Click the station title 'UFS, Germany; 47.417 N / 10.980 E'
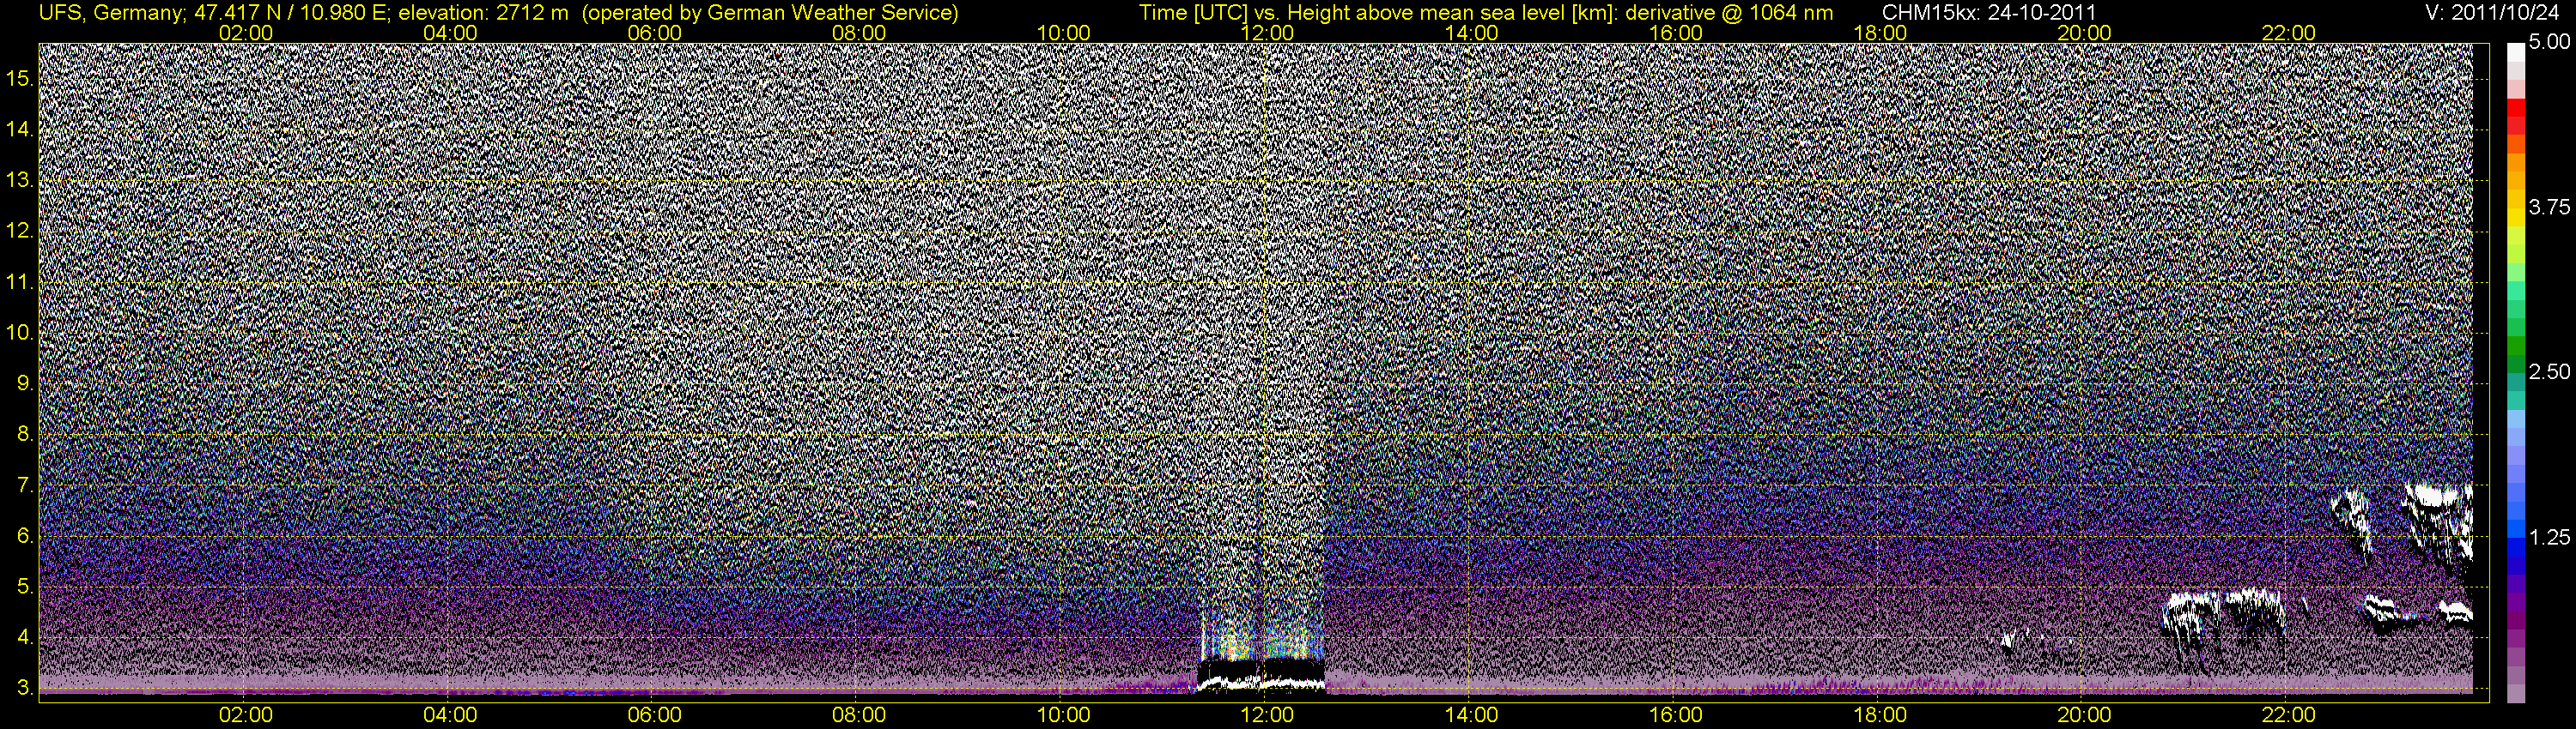 pos(215,13)
